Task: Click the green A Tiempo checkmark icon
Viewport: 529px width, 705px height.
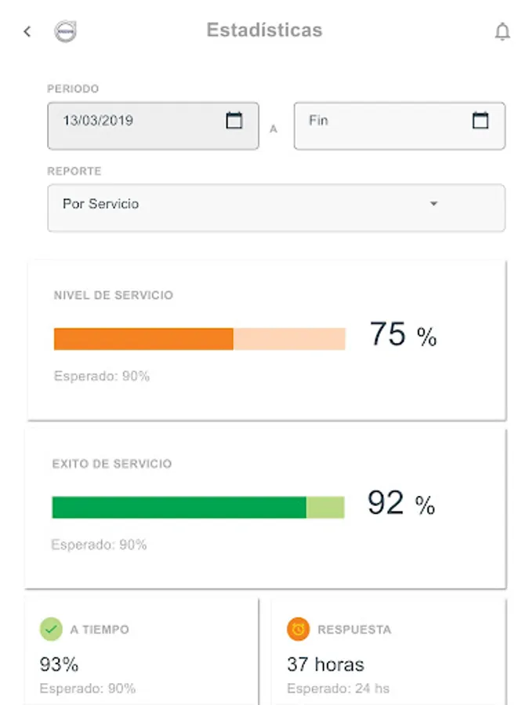Action: point(51,629)
